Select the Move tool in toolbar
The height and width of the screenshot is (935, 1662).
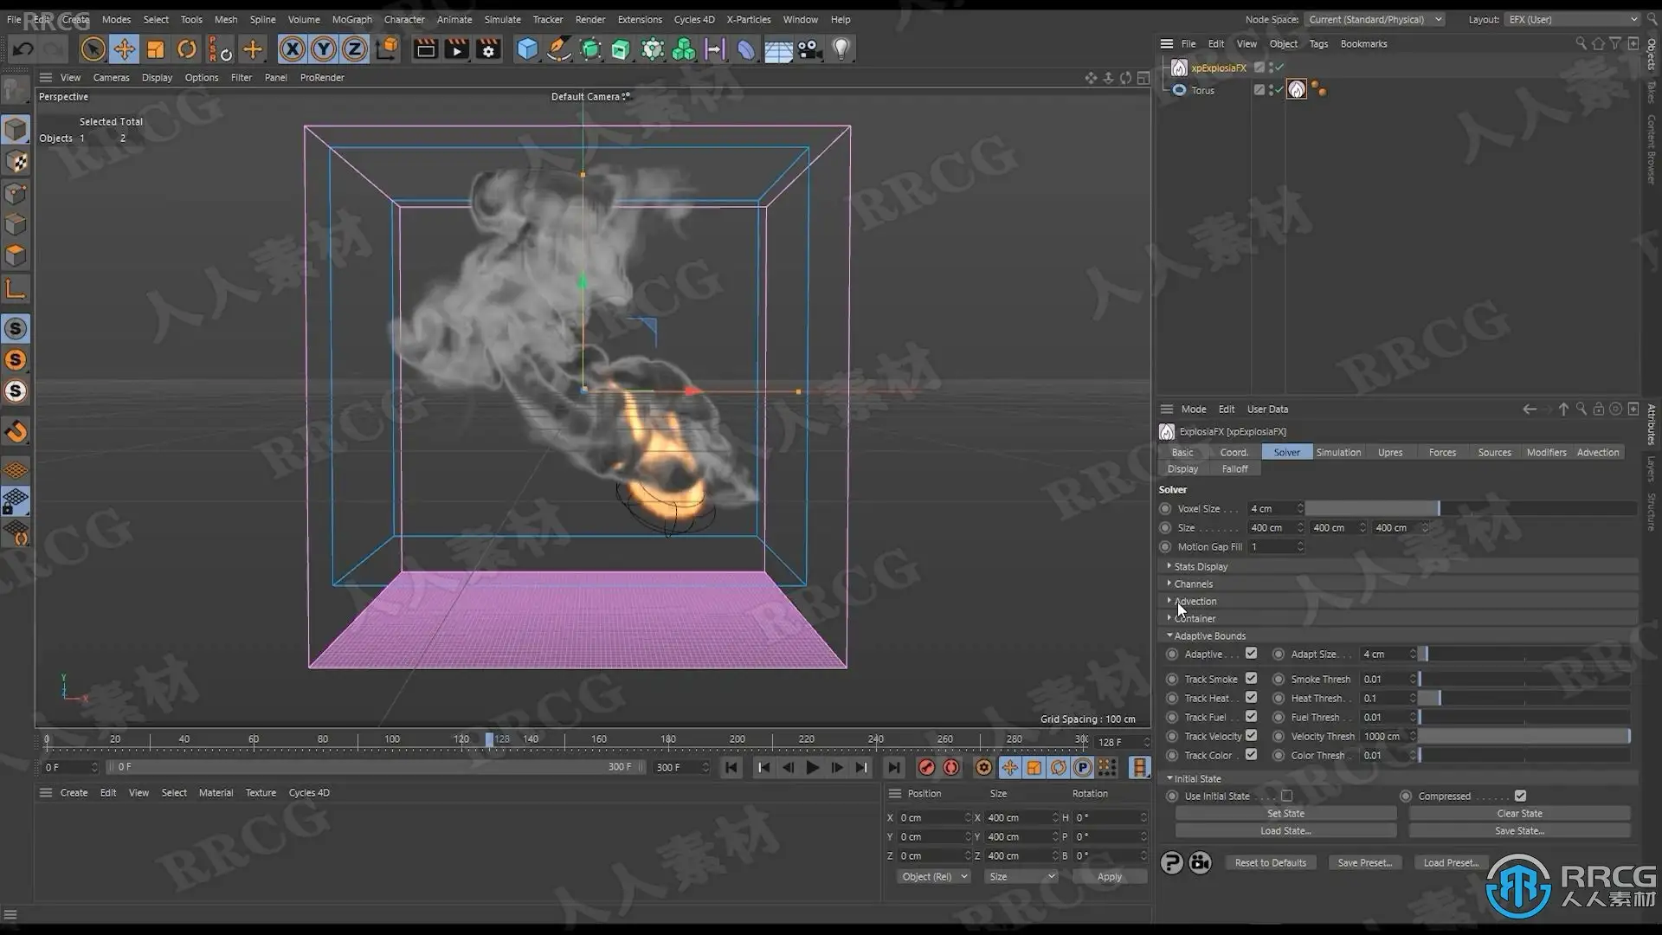[124, 49]
